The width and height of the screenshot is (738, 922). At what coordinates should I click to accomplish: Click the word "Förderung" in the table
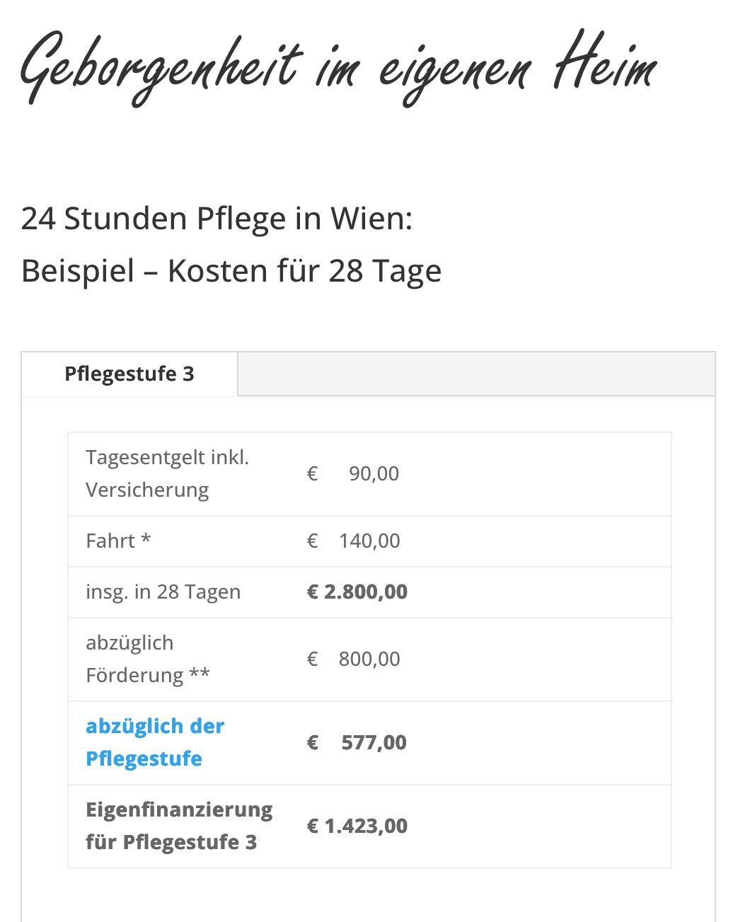134,675
